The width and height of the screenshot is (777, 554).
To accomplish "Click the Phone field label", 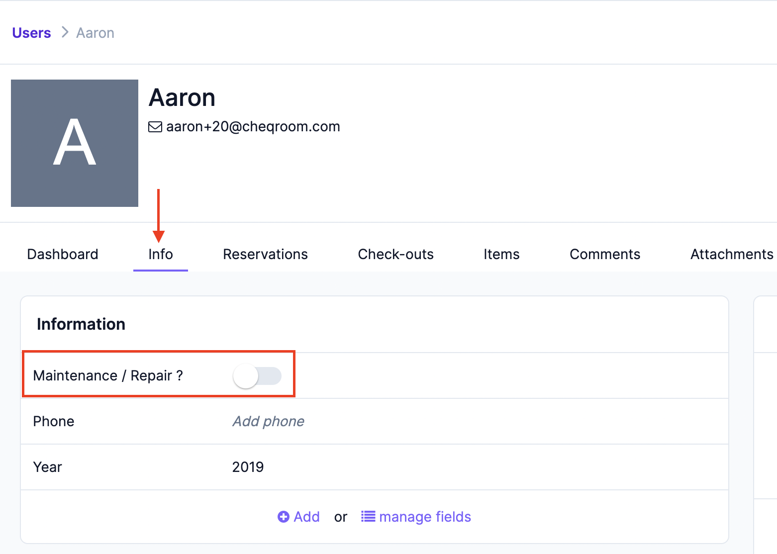I will click(54, 421).
